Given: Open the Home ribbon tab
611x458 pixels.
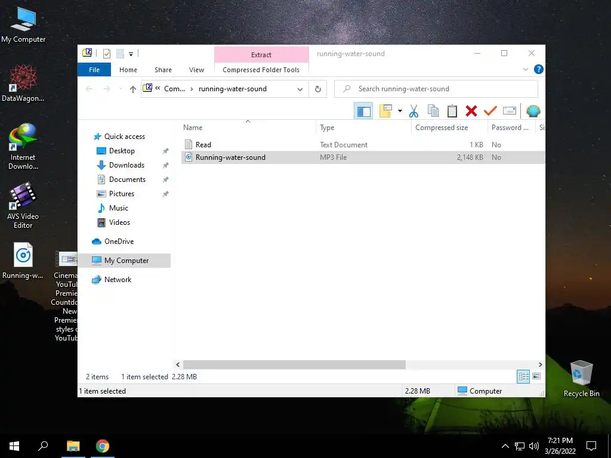Looking at the screenshot, I should [x=128, y=70].
